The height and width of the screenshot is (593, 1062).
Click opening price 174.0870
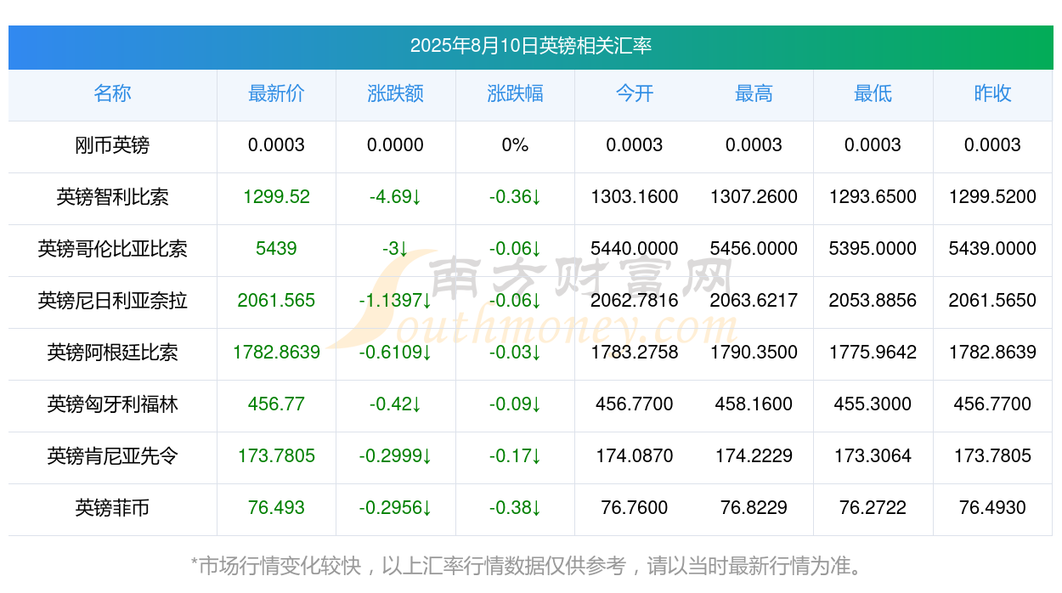tap(635, 456)
